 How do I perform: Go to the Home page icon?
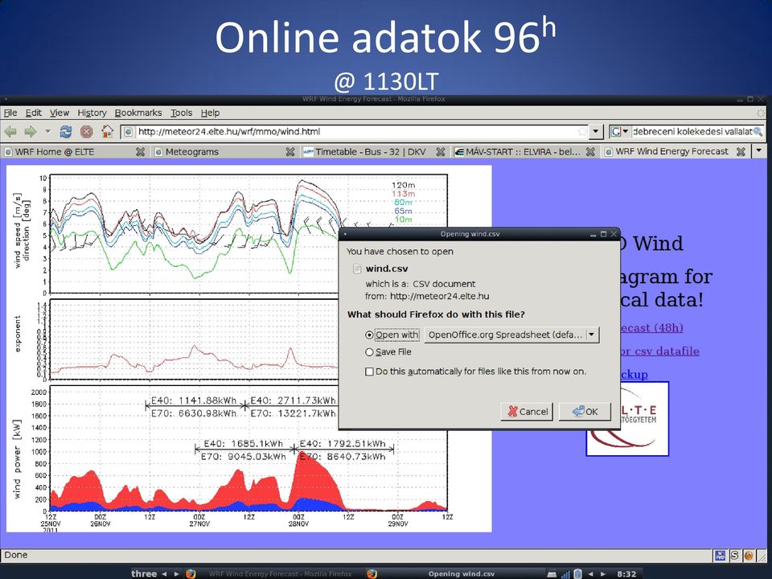(107, 131)
